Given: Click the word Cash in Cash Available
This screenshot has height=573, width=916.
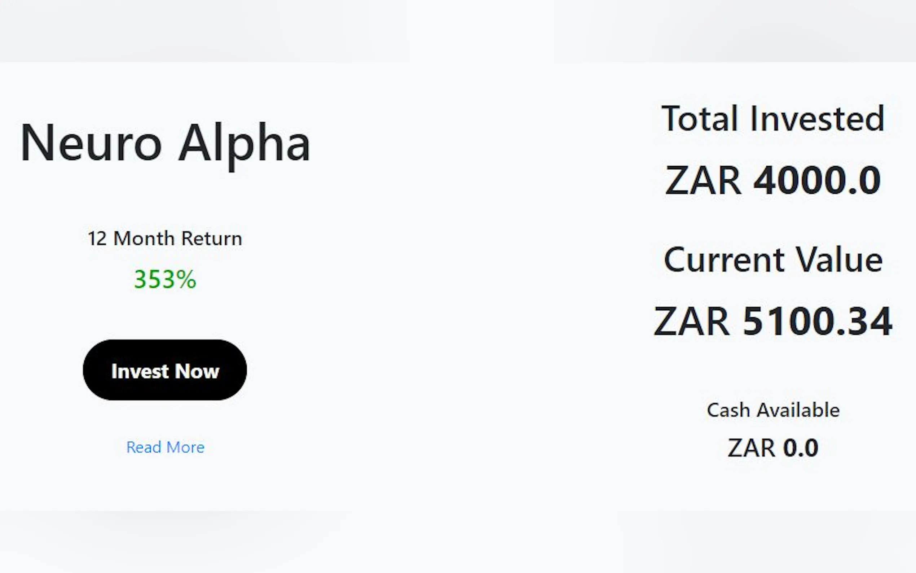Looking at the screenshot, I should click(x=728, y=410).
